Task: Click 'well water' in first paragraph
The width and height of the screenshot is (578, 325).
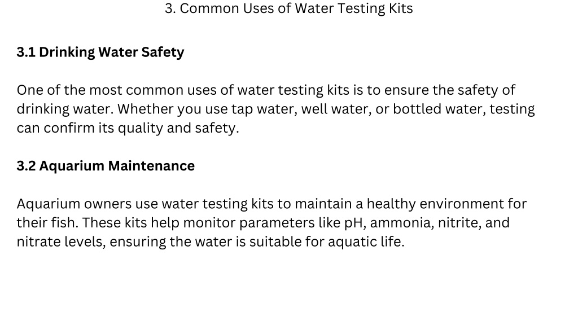Action: [x=336, y=109]
